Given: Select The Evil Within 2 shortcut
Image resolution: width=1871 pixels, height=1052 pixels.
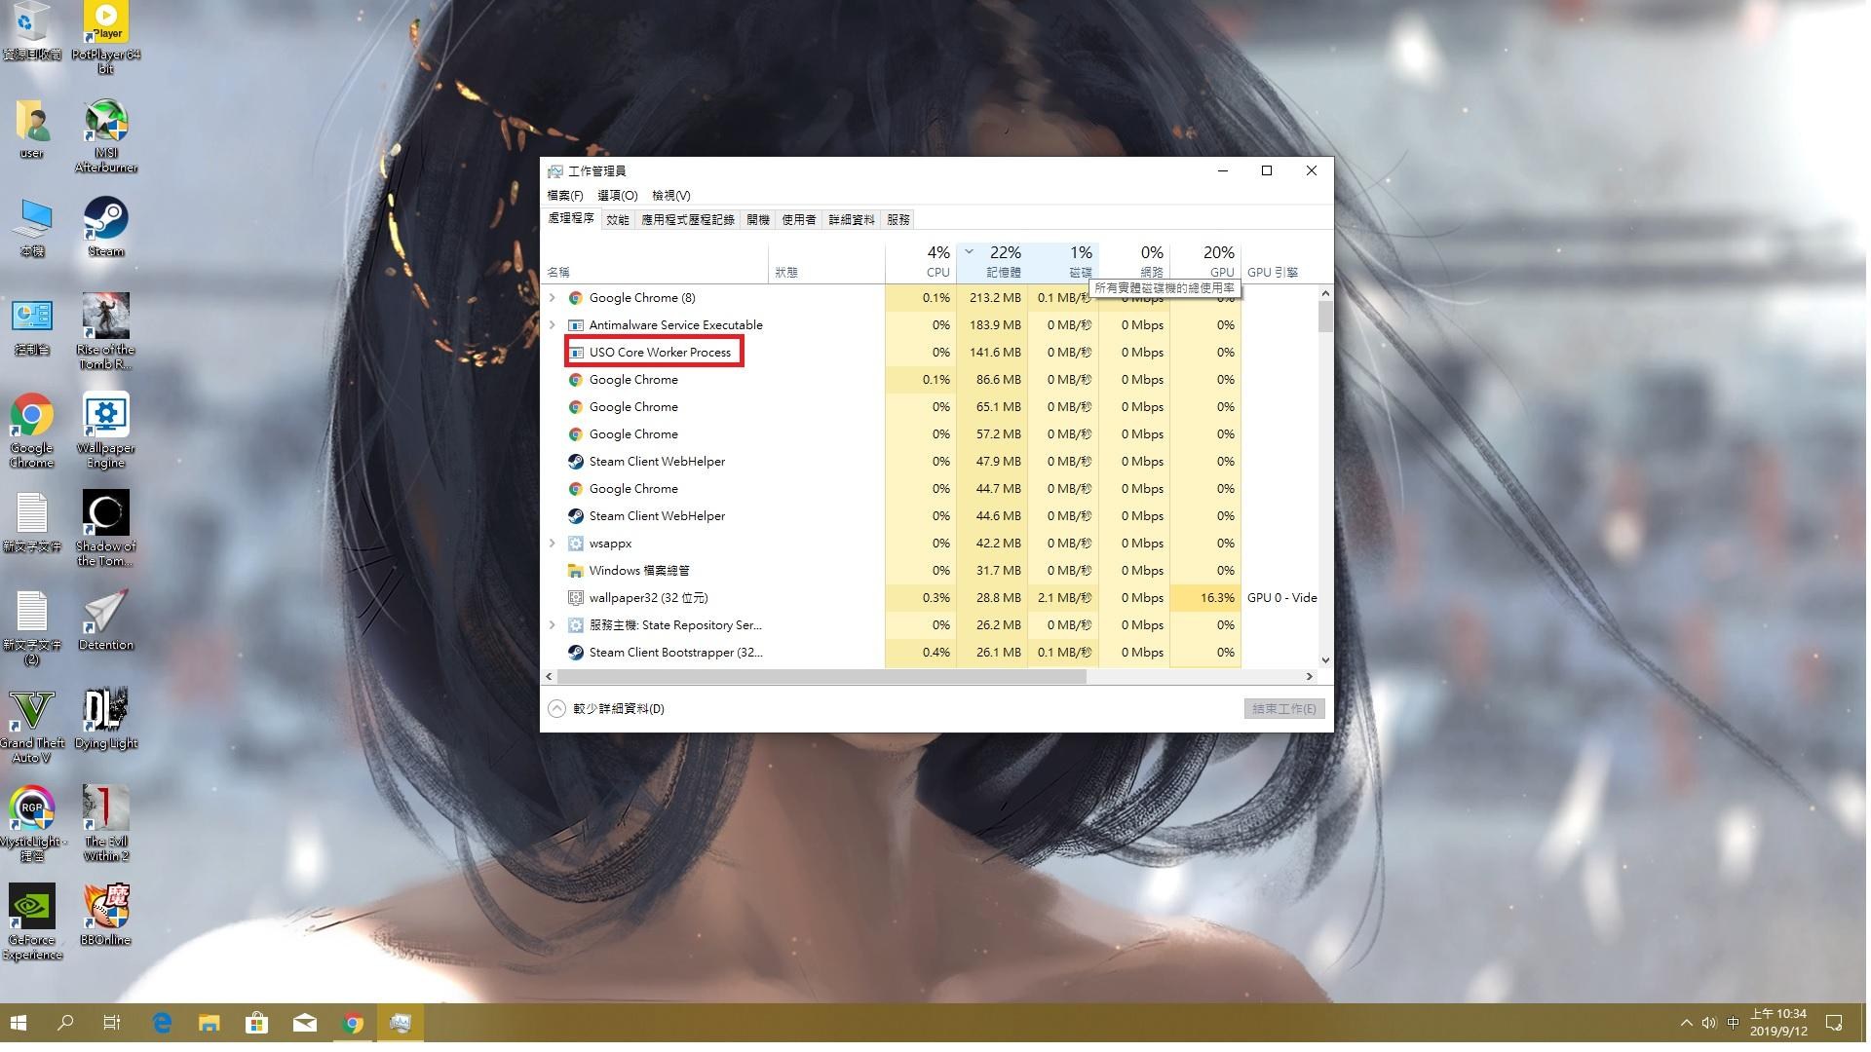Looking at the screenshot, I should coord(105,823).
